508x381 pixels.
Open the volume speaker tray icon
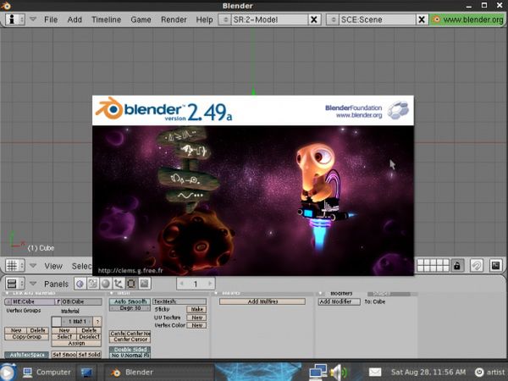coord(339,372)
